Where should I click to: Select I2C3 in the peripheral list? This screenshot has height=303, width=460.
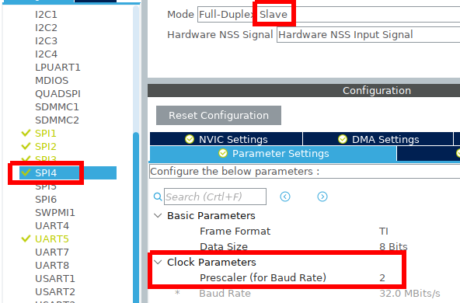click(x=46, y=40)
